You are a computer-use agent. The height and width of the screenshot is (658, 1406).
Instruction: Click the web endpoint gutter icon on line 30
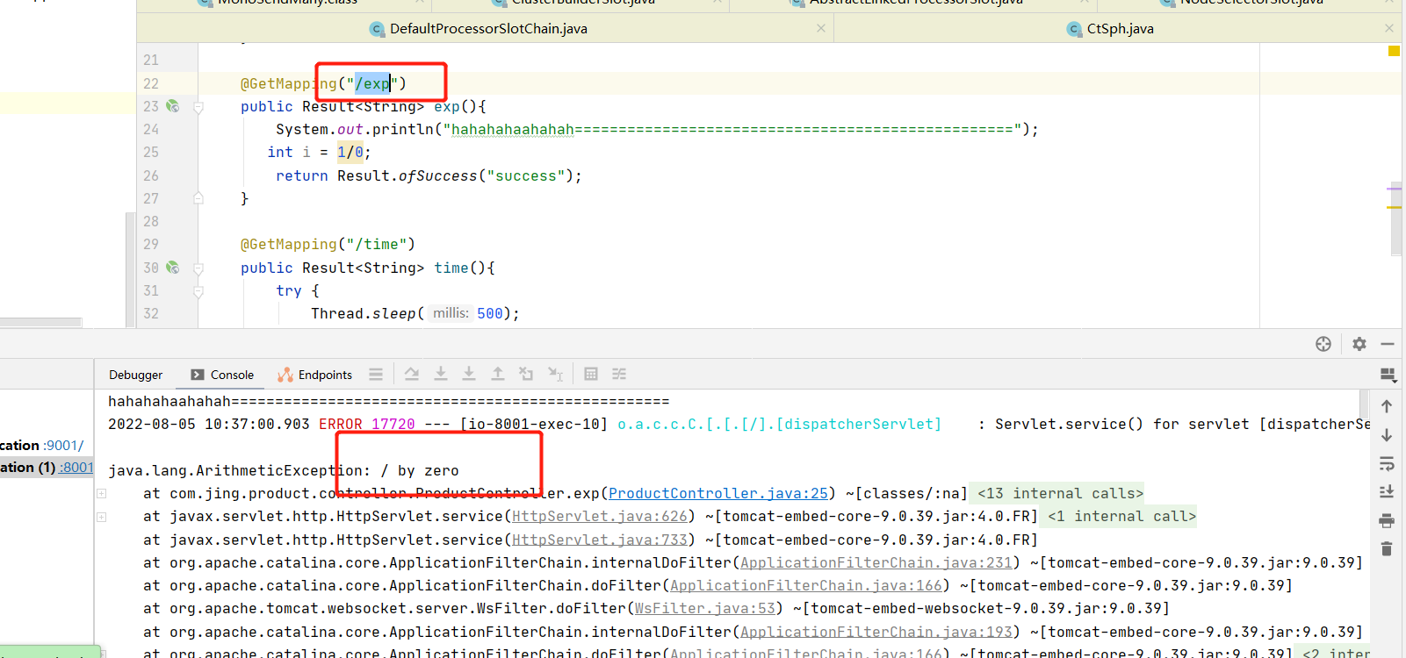(173, 268)
